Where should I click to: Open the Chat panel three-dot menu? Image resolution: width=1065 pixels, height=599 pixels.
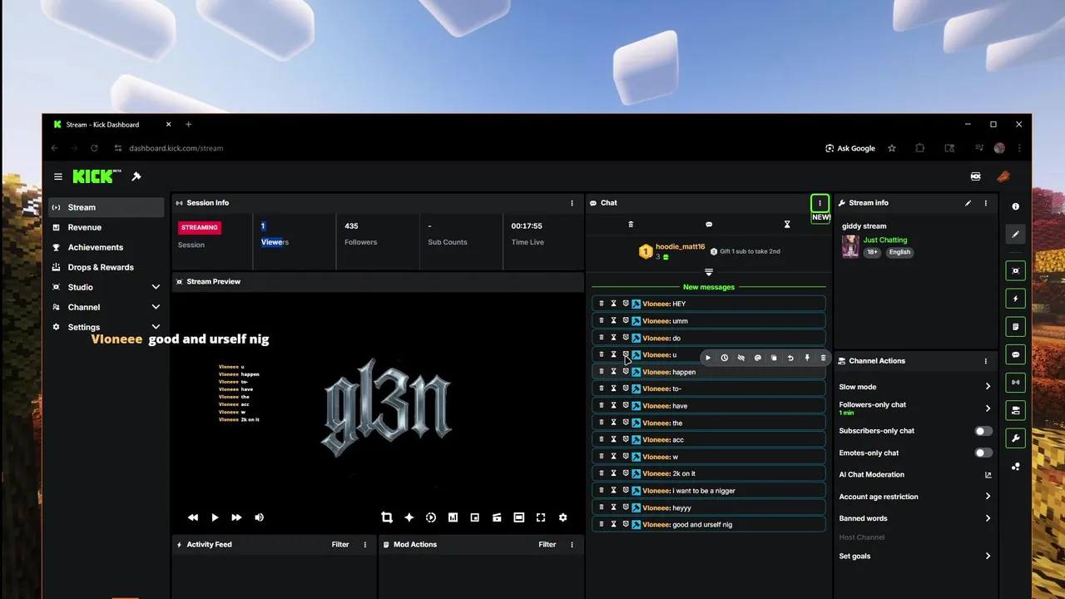click(x=820, y=203)
